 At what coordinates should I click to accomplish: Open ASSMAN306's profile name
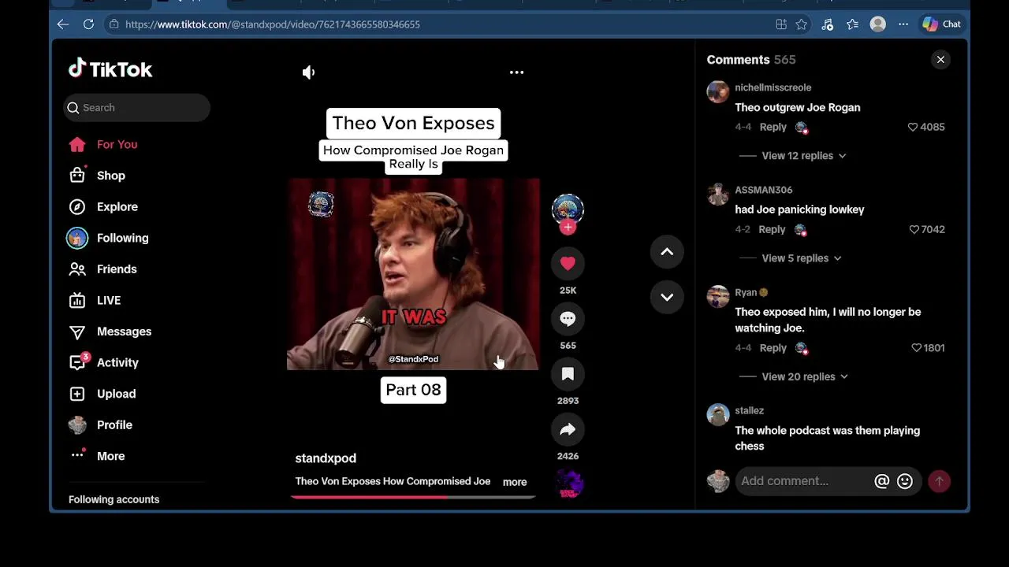click(x=763, y=190)
